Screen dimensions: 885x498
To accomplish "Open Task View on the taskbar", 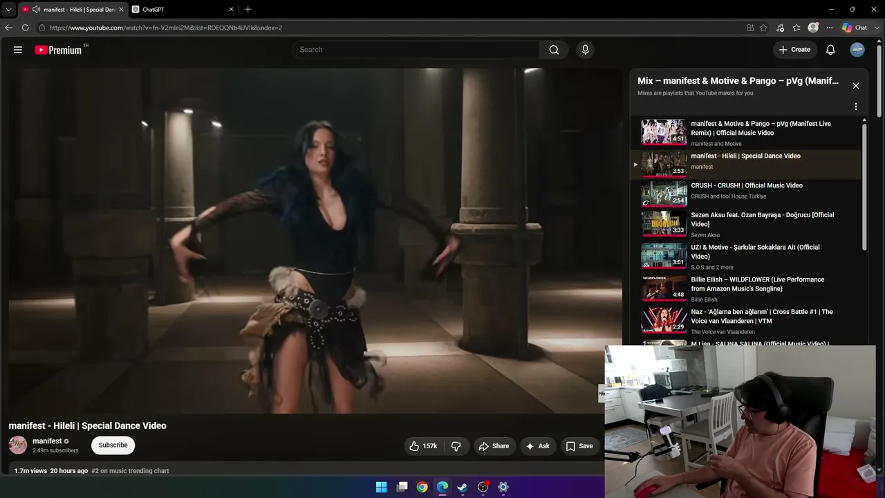I will tap(402, 487).
